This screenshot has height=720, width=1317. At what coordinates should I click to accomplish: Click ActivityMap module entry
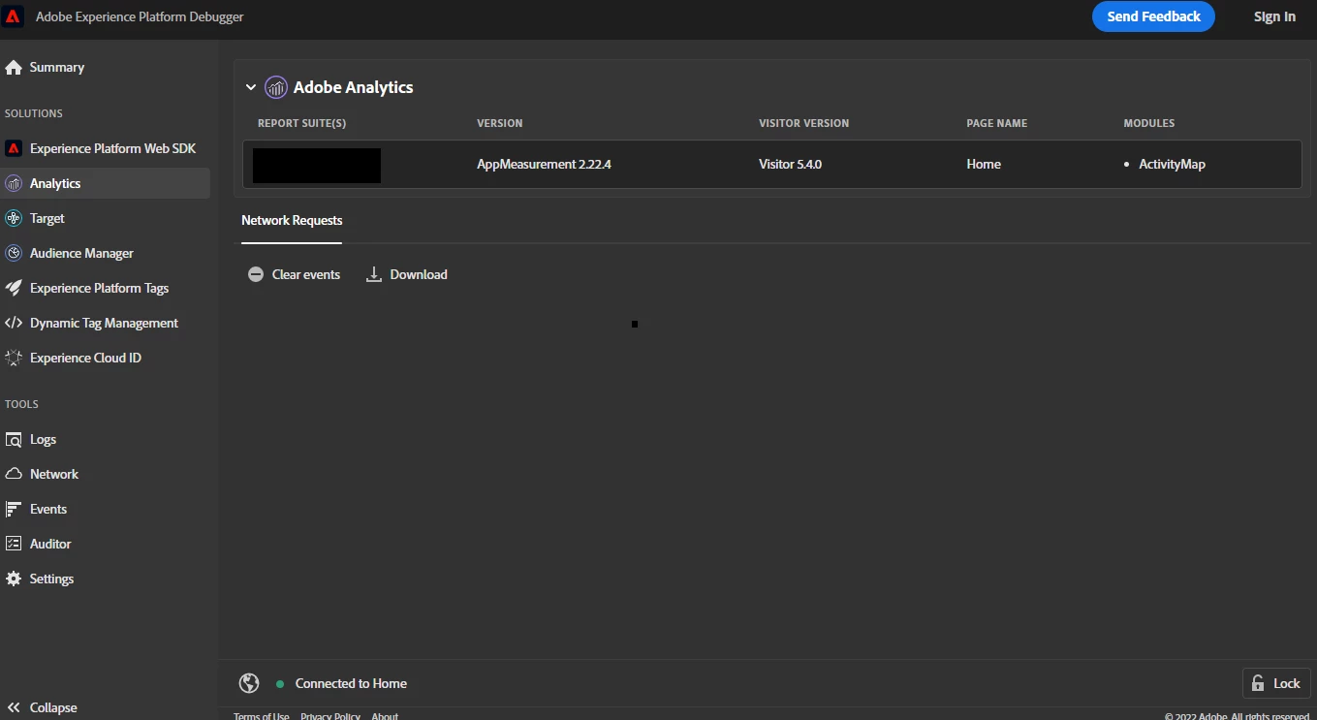(1172, 164)
